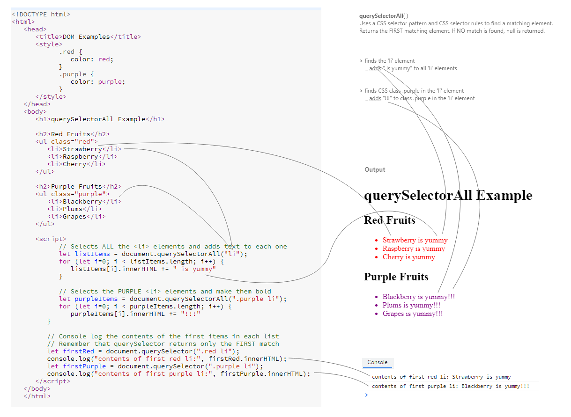
Task: Click the 'adds " is yummy"' annotation line
Action: pos(411,68)
